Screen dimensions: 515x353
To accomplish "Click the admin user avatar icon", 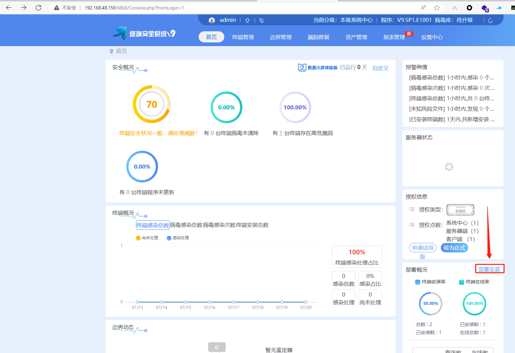I will pyautogui.click(x=212, y=20).
